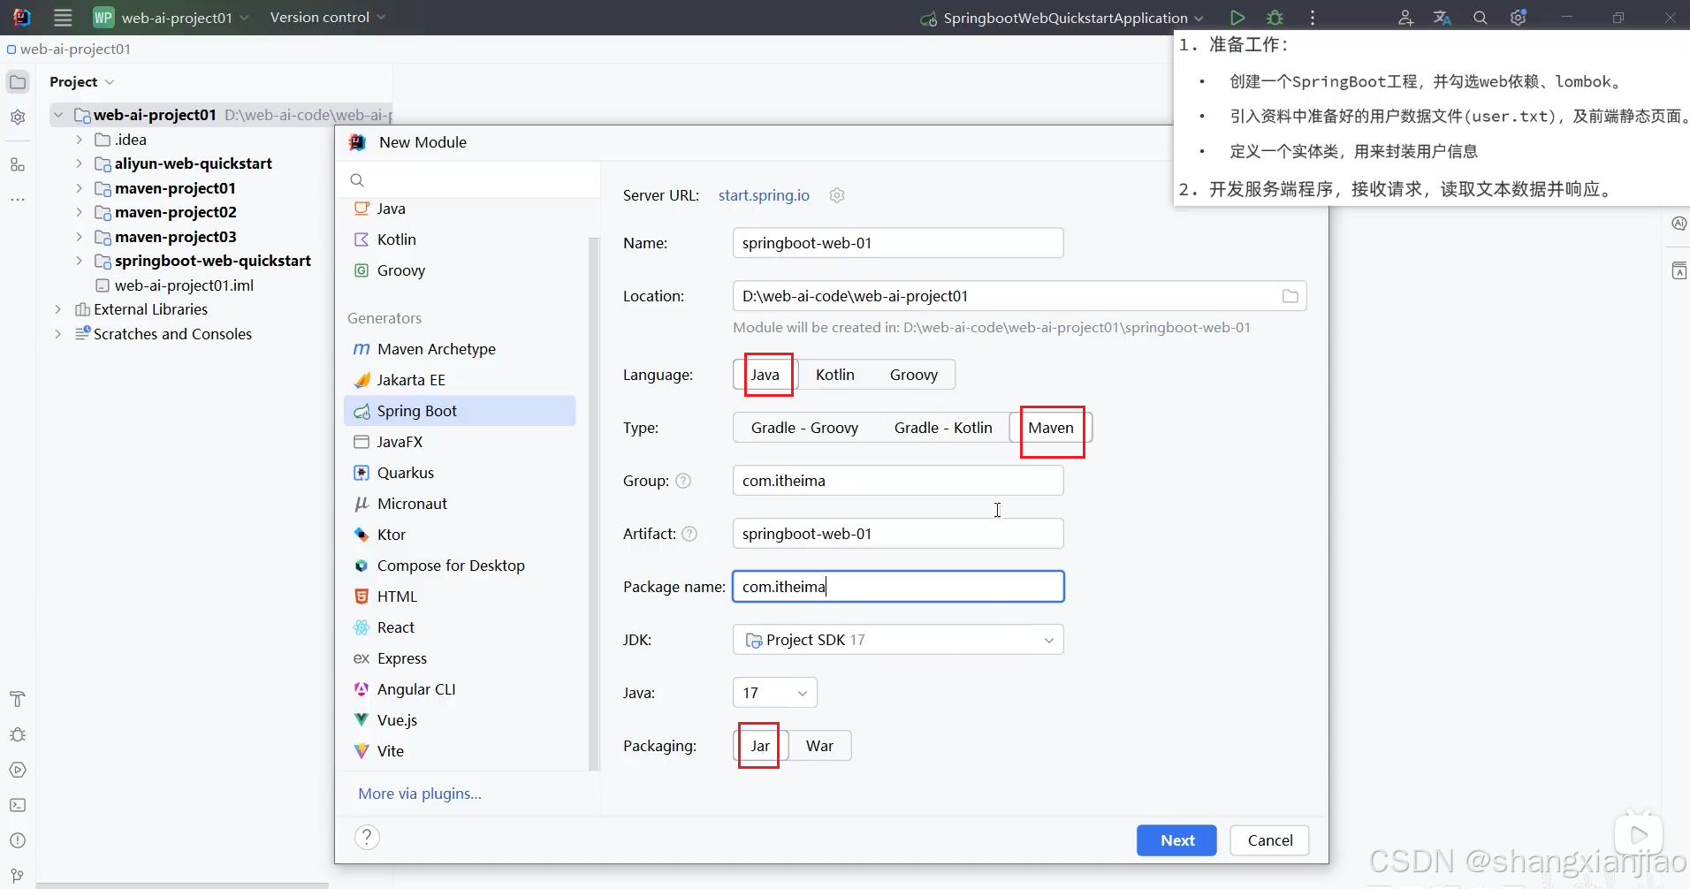Open the Problems tool window
This screenshot has width=1690, height=889.
pos(18,840)
